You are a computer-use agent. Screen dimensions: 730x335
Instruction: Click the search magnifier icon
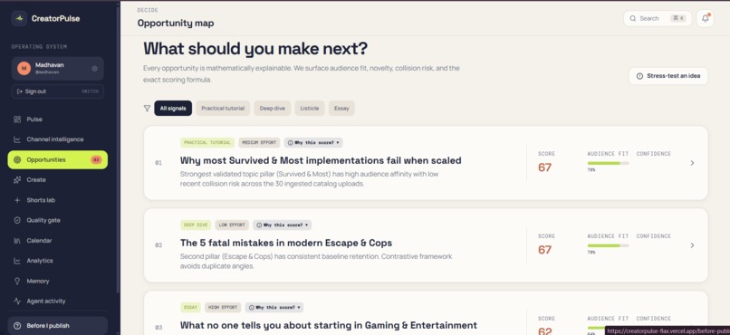click(x=633, y=19)
